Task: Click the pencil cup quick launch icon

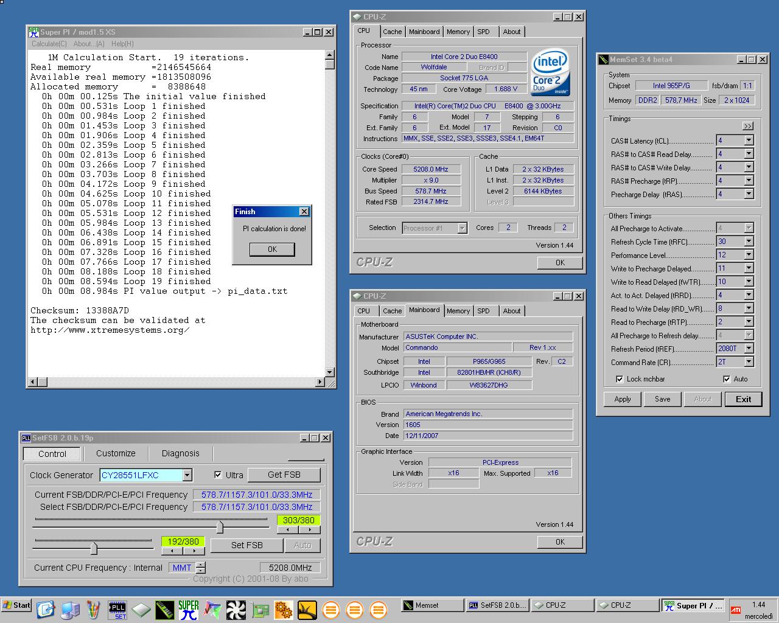Action: [x=94, y=610]
